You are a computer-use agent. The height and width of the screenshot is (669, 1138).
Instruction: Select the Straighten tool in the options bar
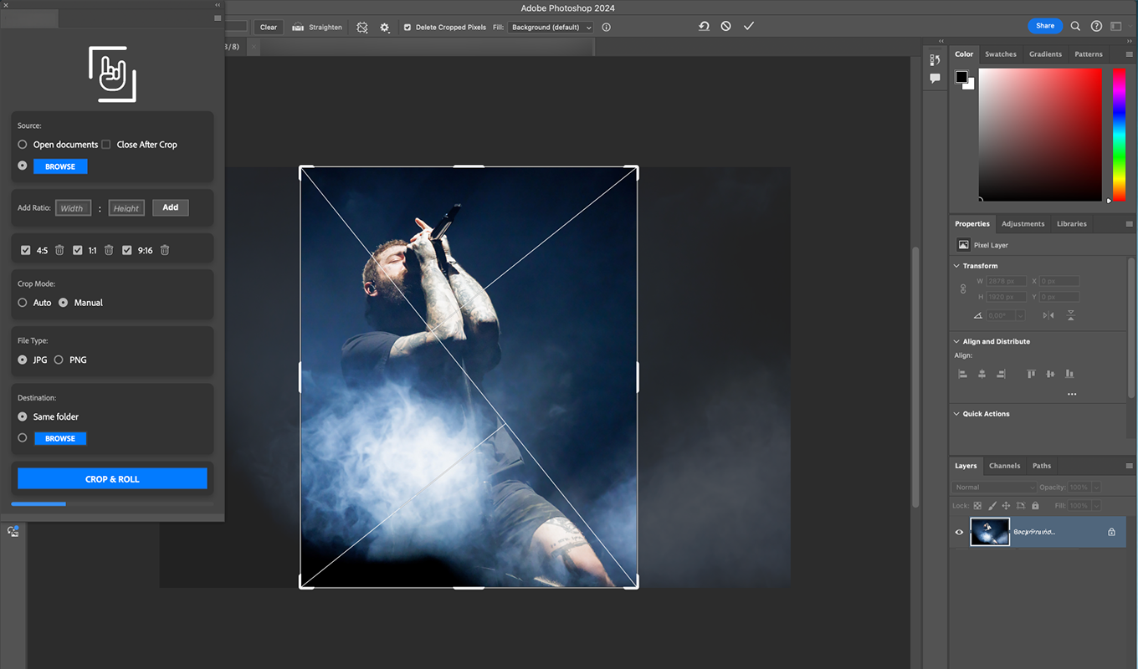[316, 27]
